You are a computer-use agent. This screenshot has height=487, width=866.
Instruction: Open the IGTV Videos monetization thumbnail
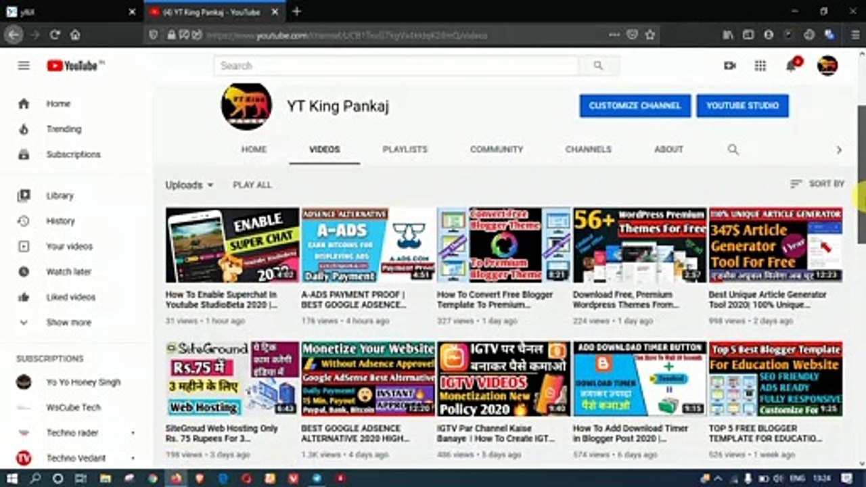tap(504, 379)
